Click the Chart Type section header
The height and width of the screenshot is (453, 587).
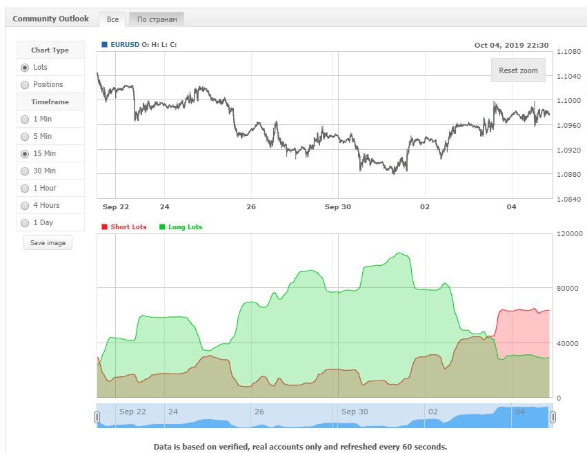coord(50,50)
